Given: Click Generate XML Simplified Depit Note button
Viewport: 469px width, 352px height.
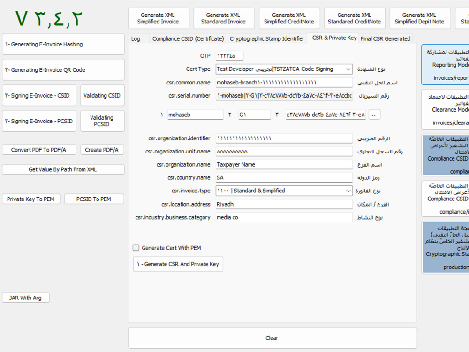Looking at the screenshot, I should (x=420, y=18).
